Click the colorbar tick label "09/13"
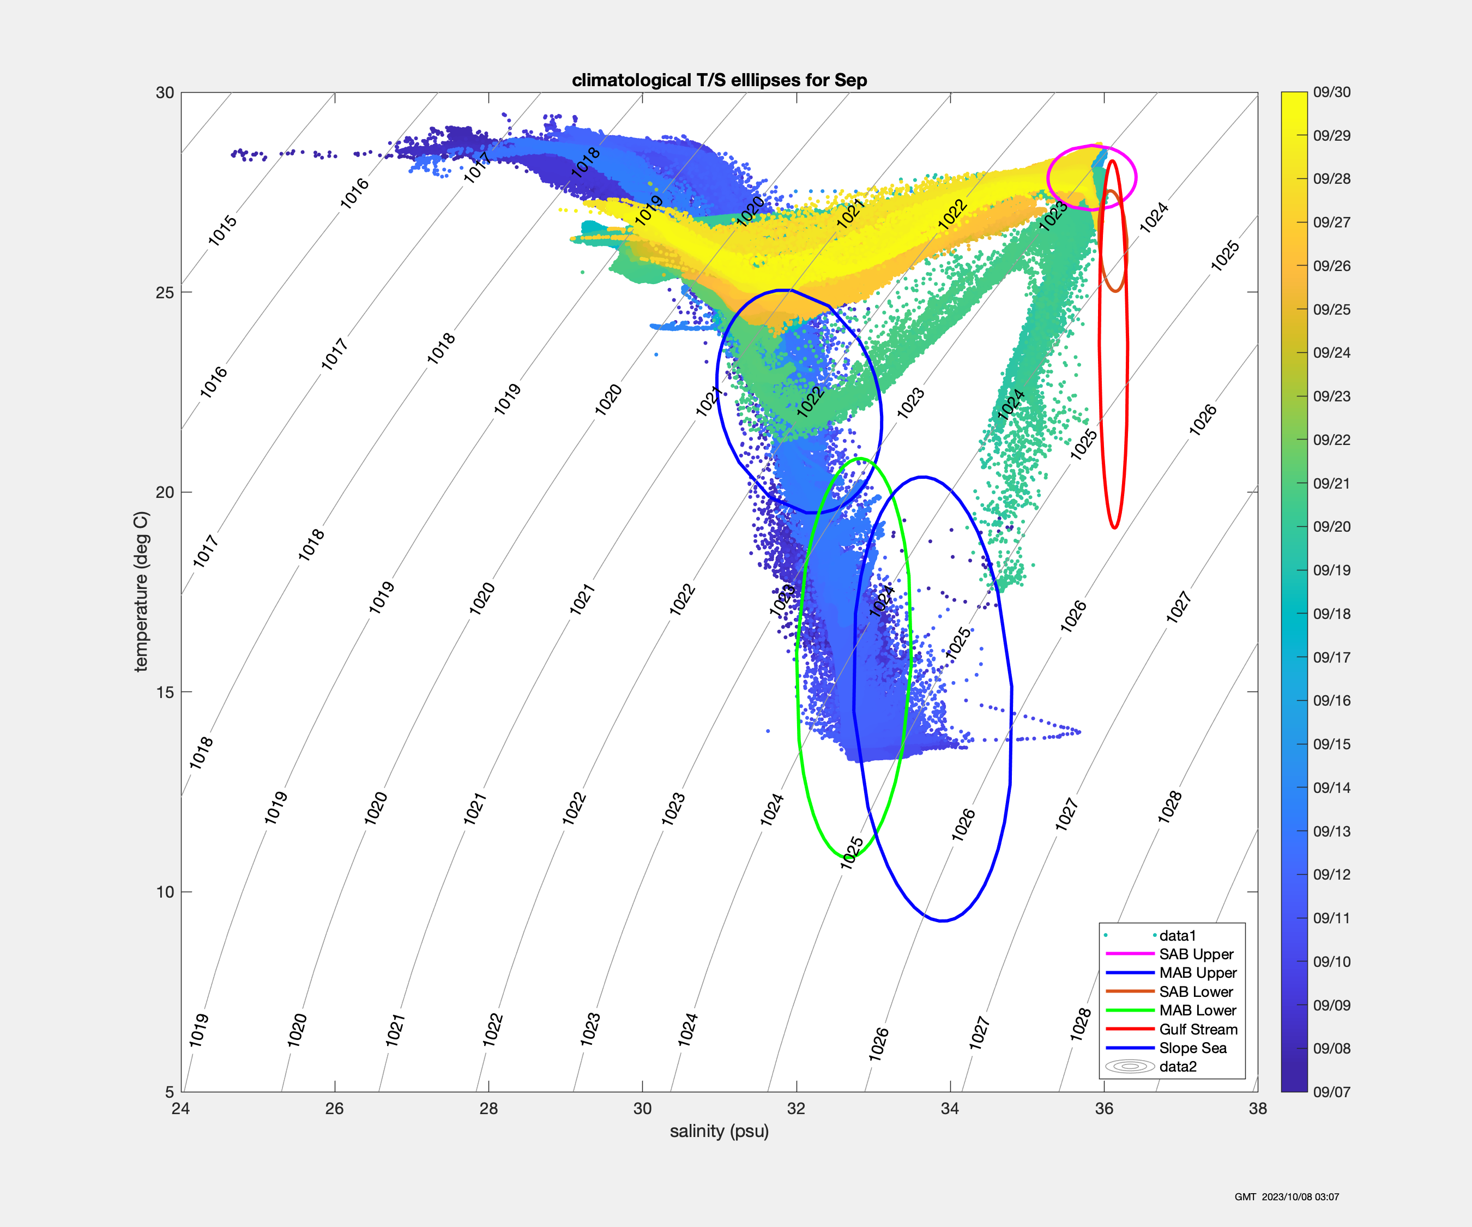The height and width of the screenshot is (1227, 1472). tap(1332, 832)
